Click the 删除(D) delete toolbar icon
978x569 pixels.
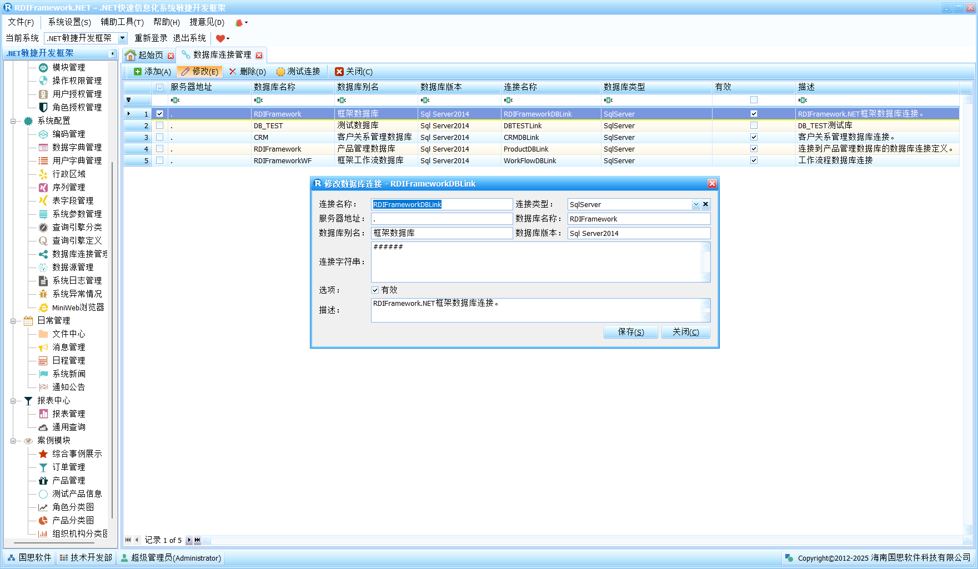coord(233,72)
